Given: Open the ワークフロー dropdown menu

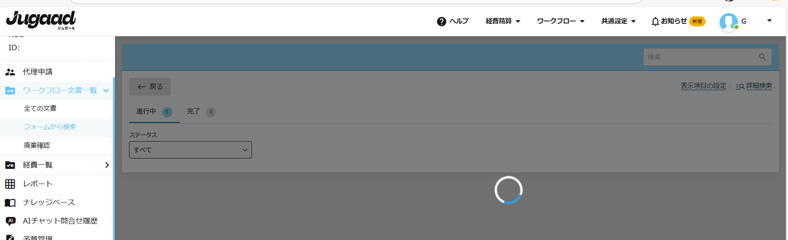Looking at the screenshot, I should [560, 21].
